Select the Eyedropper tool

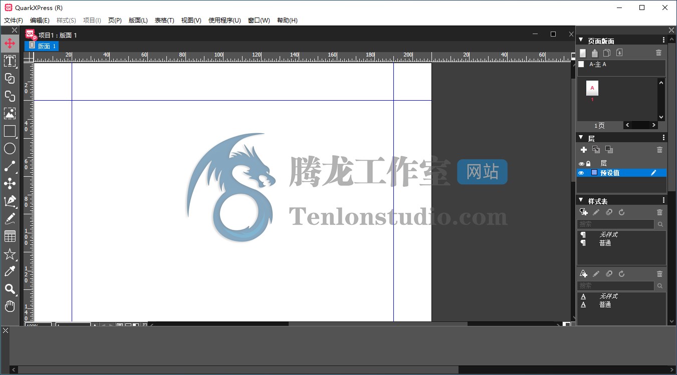tap(10, 271)
